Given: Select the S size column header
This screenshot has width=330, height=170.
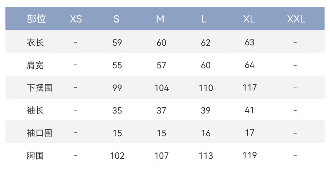Looking at the screenshot, I should pyautogui.click(x=117, y=19).
